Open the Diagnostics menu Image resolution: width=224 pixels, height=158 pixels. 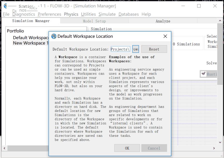tap(24, 14)
